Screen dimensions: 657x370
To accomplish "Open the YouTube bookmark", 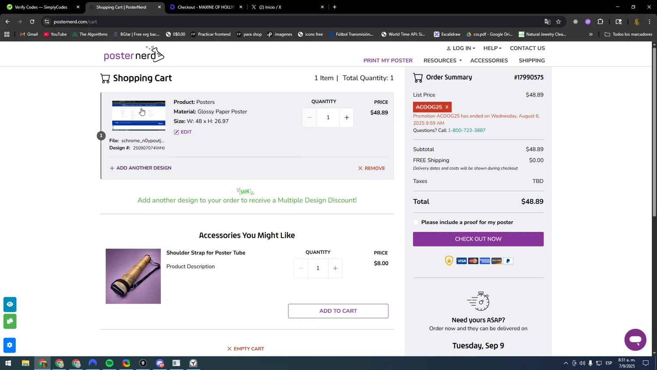I will pyautogui.click(x=55, y=34).
